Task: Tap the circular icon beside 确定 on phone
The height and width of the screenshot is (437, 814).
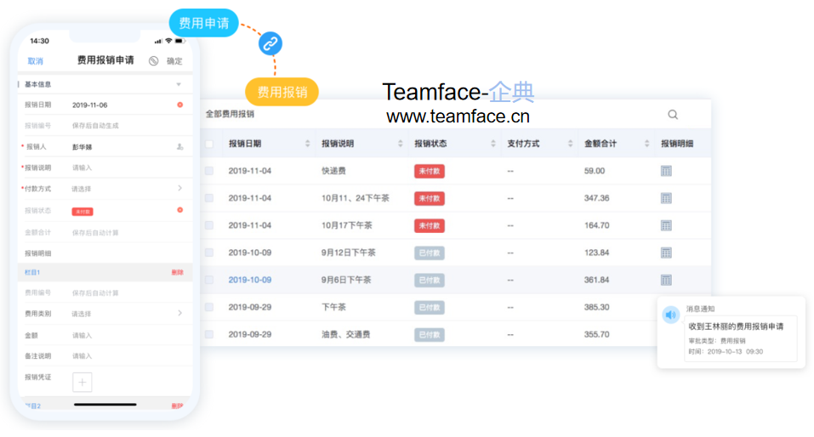Action: tap(154, 61)
